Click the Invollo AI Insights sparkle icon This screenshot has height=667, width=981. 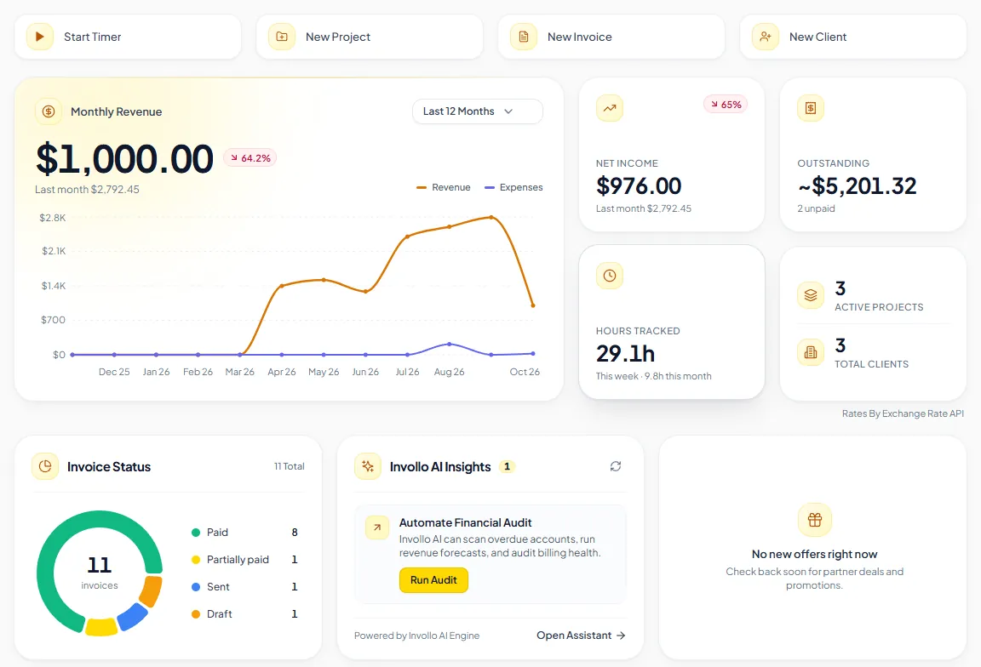pos(368,466)
